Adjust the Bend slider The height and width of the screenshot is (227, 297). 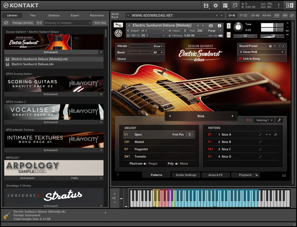[140, 53]
